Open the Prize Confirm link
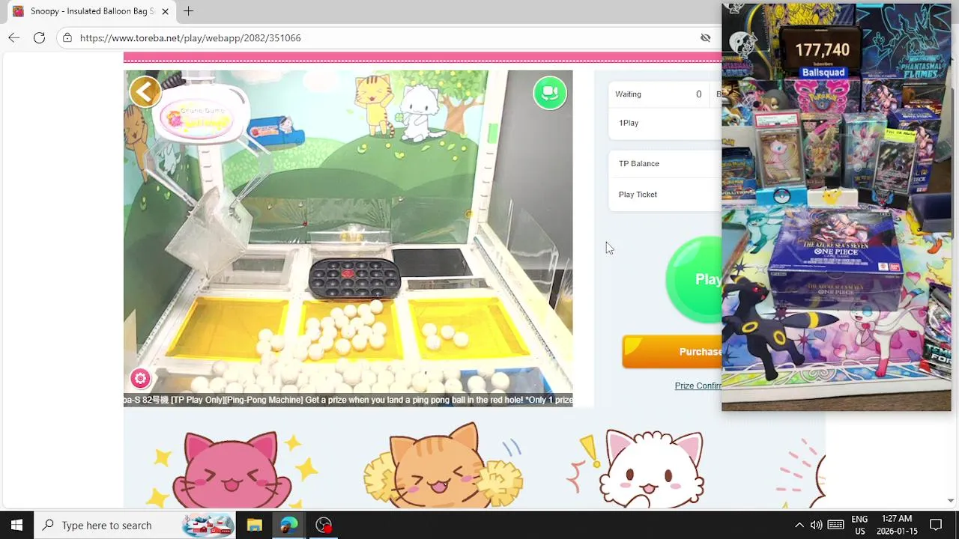This screenshot has height=539, width=959. [698, 386]
